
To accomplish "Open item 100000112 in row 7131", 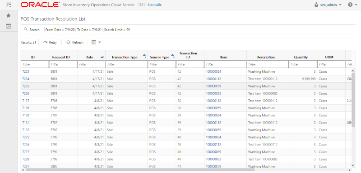I will (213, 123).
